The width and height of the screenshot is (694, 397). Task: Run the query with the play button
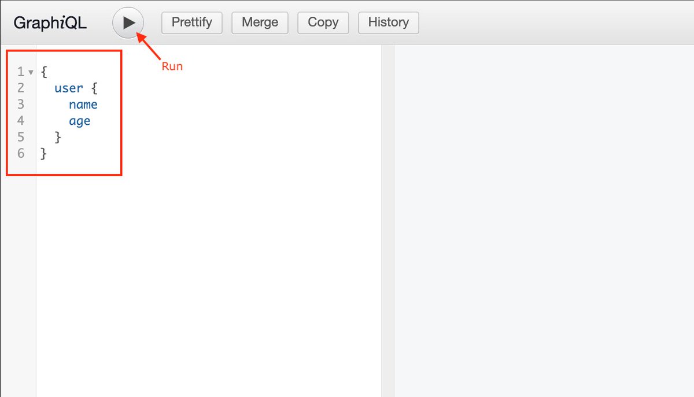128,23
